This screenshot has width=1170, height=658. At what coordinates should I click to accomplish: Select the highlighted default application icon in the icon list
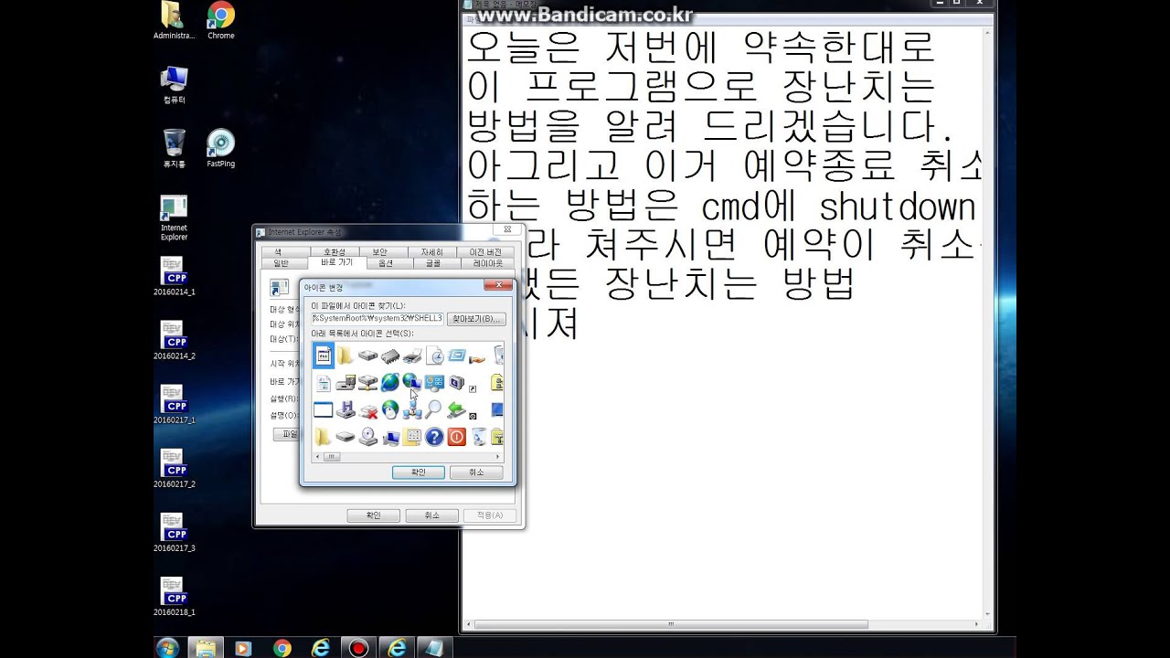tap(324, 356)
